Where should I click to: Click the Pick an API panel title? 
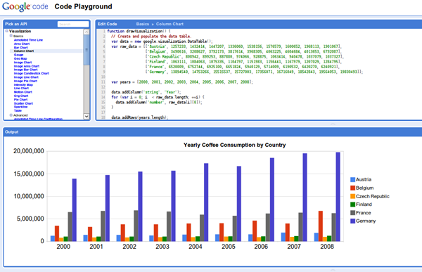click(16, 24)
